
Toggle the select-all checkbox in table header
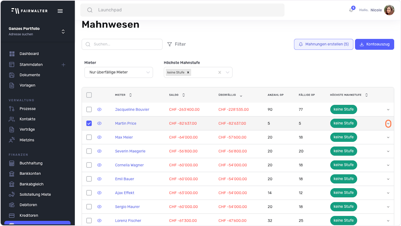tap(89, 95)
